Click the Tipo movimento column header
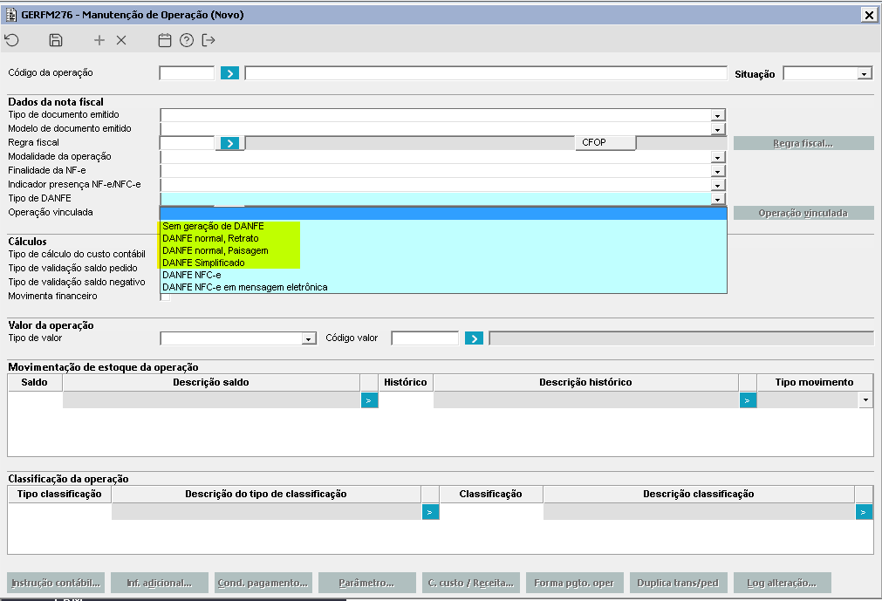The width and height of the screenshot is (882, 601). coord(815,383)
